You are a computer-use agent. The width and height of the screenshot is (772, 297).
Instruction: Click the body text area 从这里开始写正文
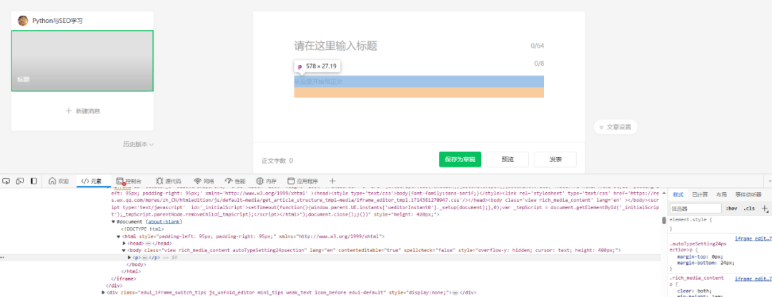coord(419,81)
